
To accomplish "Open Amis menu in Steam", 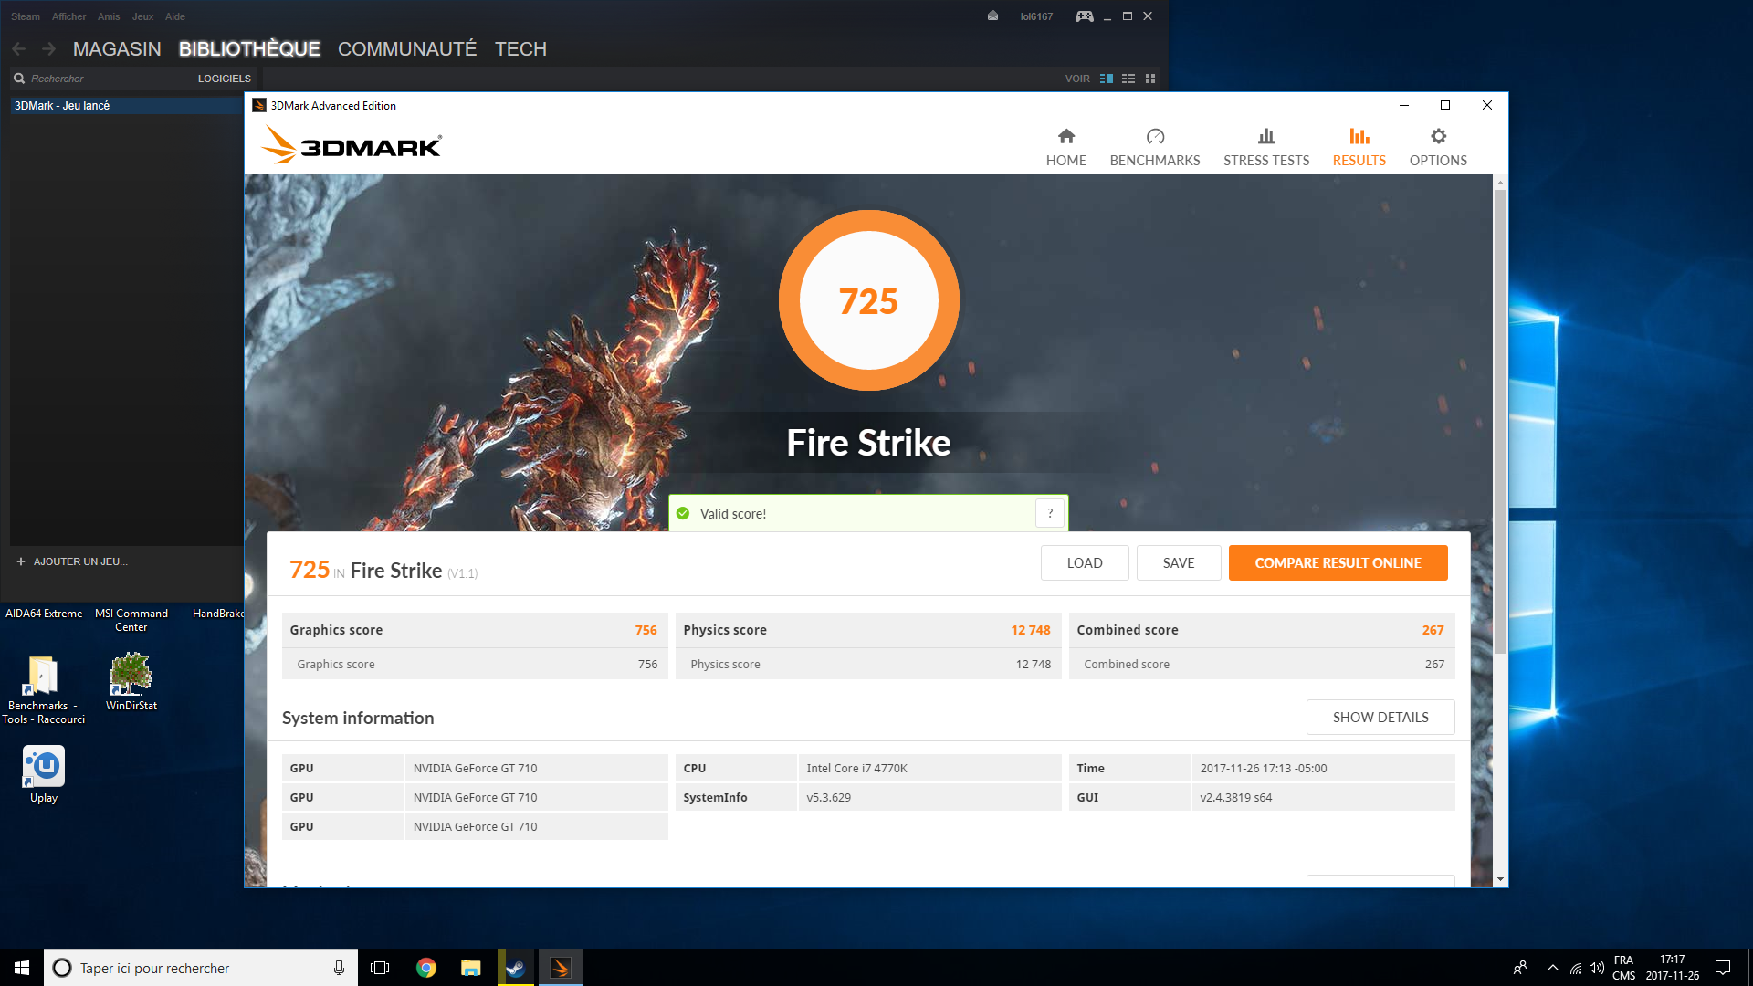I will click(x=109, y=16).
